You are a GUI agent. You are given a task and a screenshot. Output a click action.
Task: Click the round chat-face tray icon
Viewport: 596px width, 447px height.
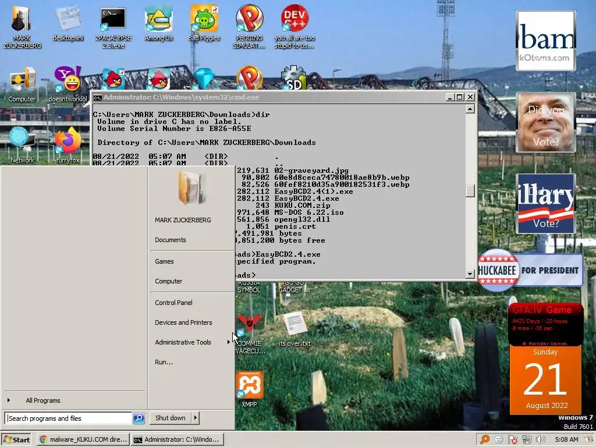point(499,439)
